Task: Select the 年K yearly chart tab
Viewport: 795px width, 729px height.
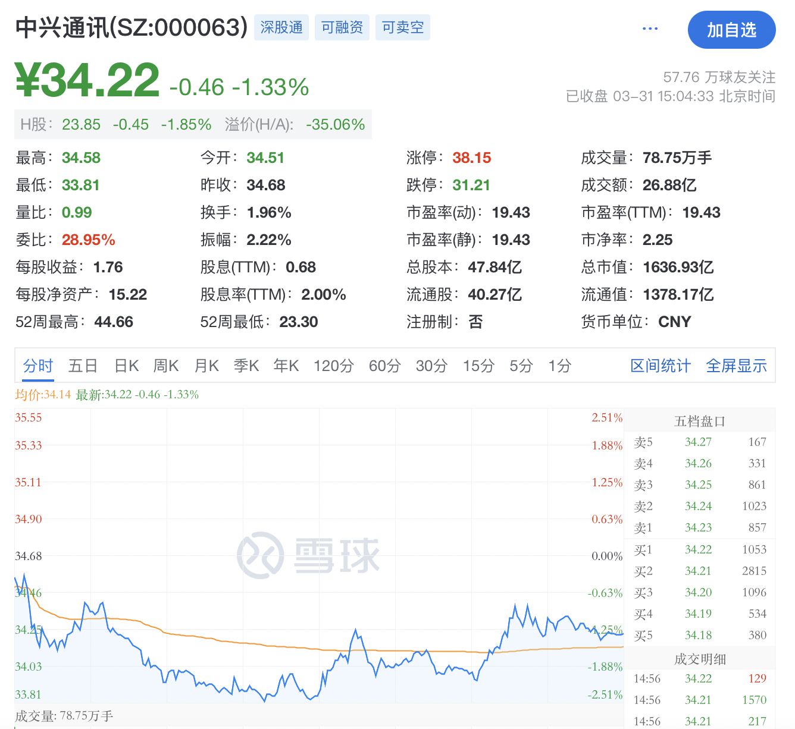Action: (x=286, y=366)
